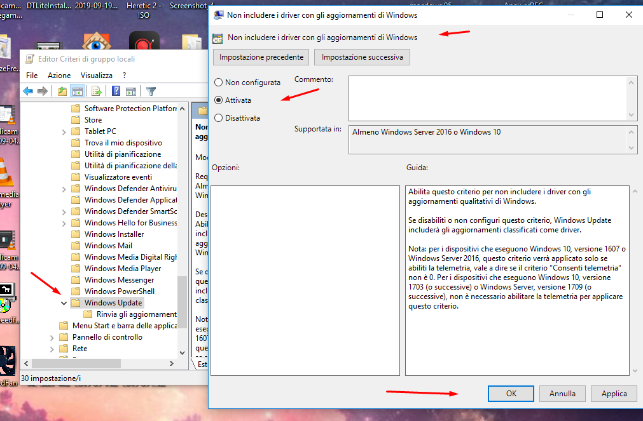Screen dimensions: 643x421
Task: Open the Visualizza menu
Action: point(97,76)
